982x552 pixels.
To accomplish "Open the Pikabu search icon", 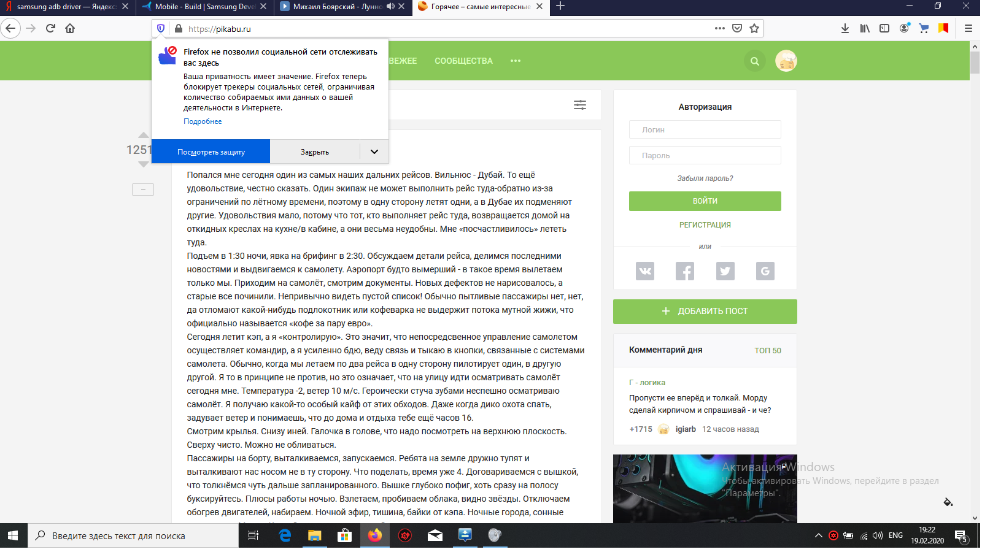I will coord(754,61).
